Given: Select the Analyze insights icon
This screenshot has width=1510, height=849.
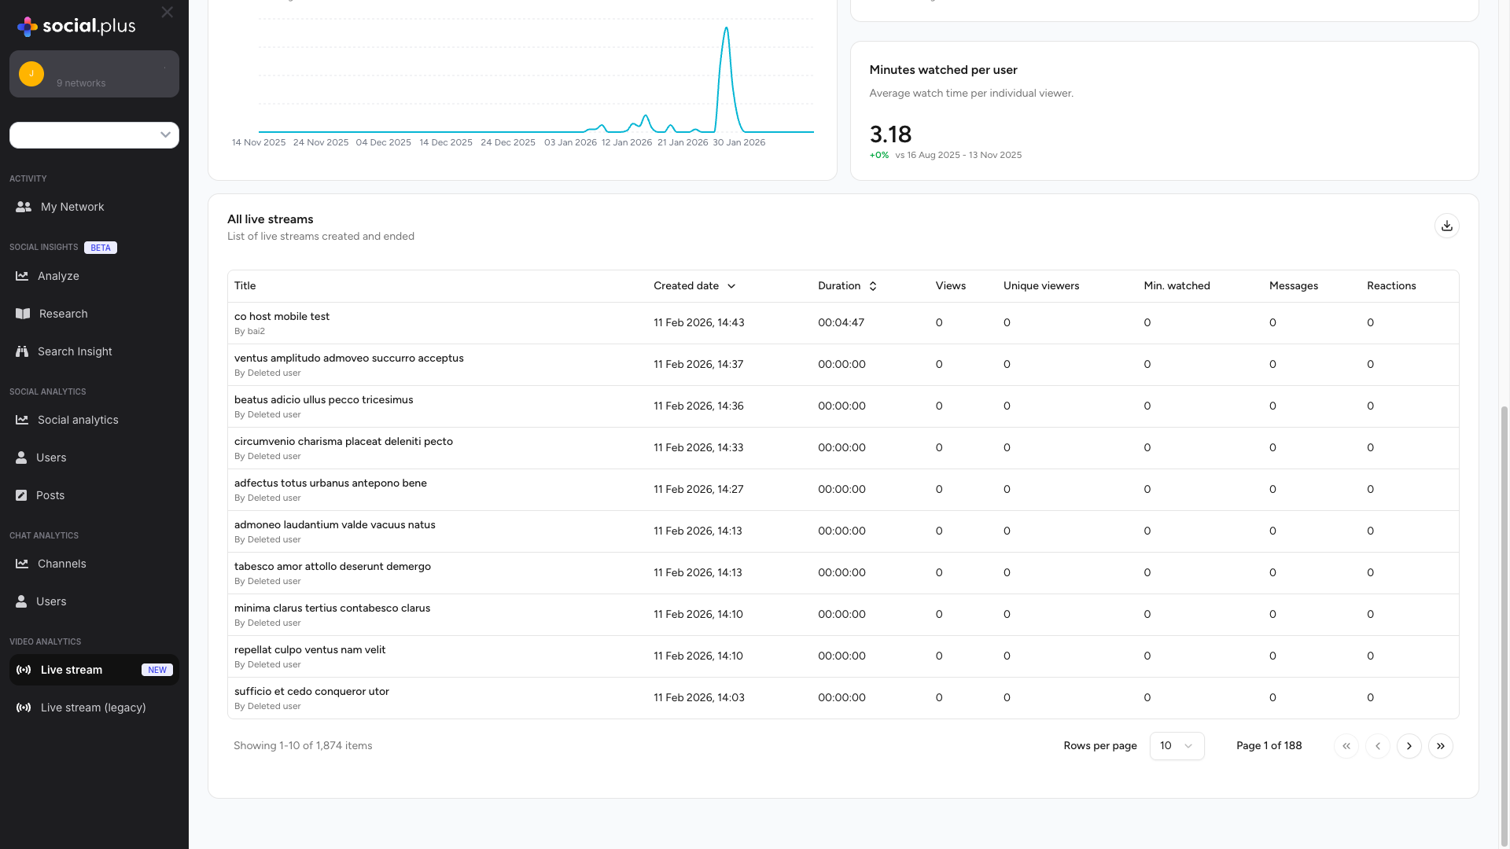Looking at the screenshot, I should pyautogui.click(x=21, y=276).
